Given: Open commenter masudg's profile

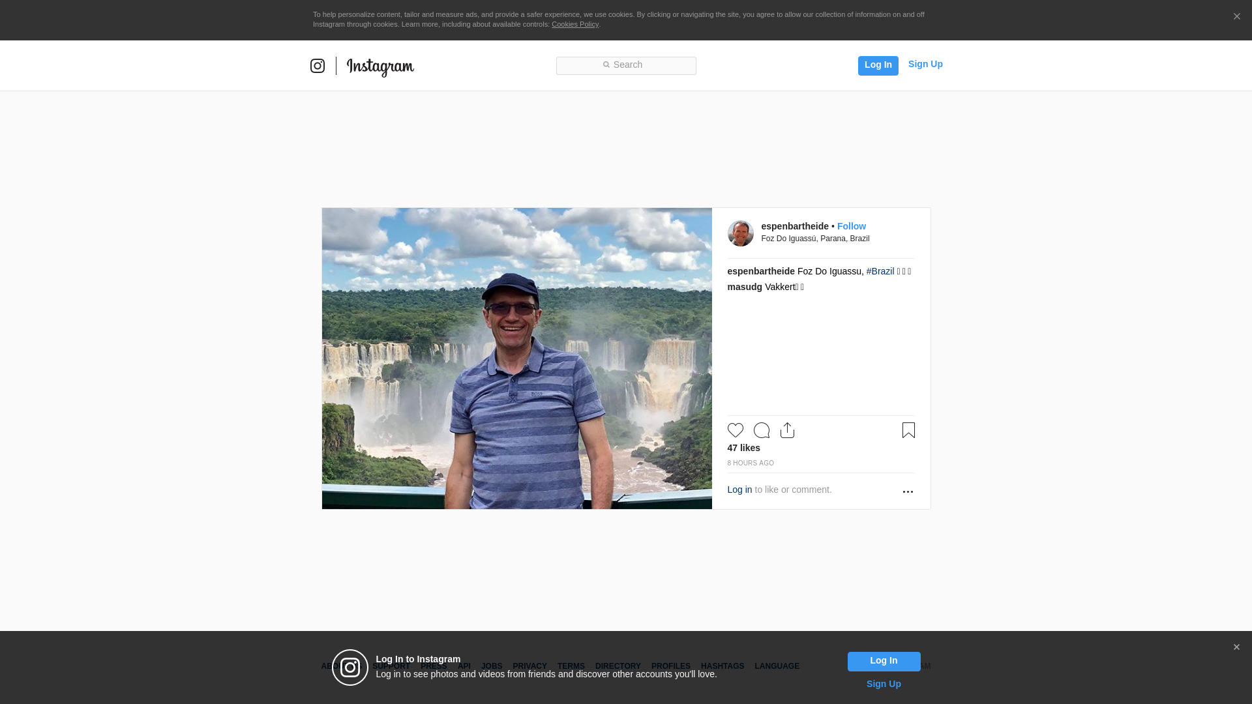Looking at the screenshot, I should tap(744, 287).
